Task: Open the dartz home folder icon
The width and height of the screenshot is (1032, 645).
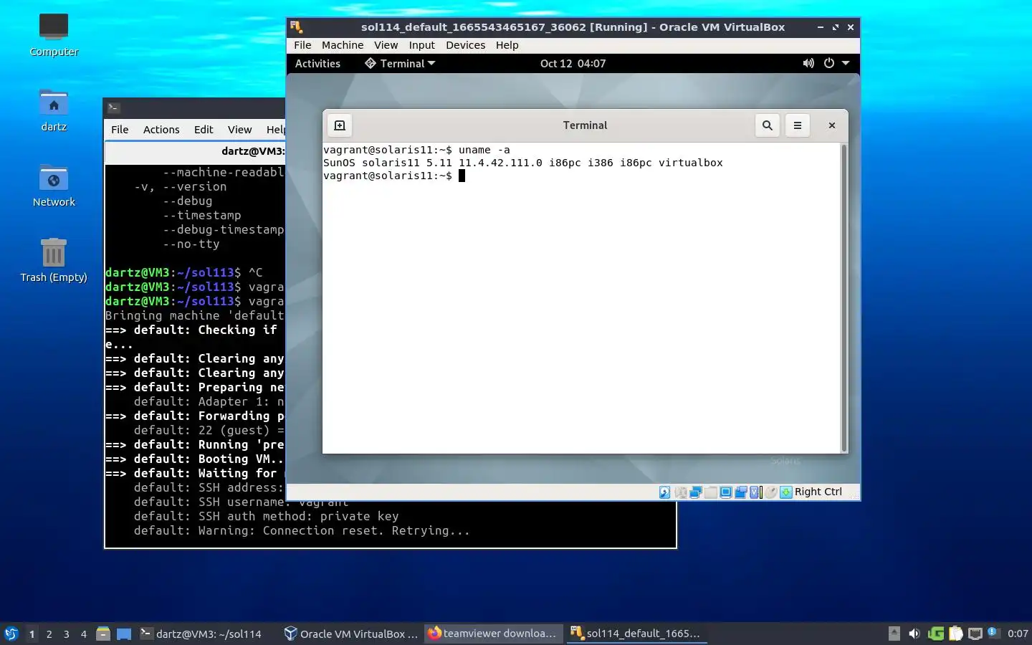Action: (x=54, y=111)
